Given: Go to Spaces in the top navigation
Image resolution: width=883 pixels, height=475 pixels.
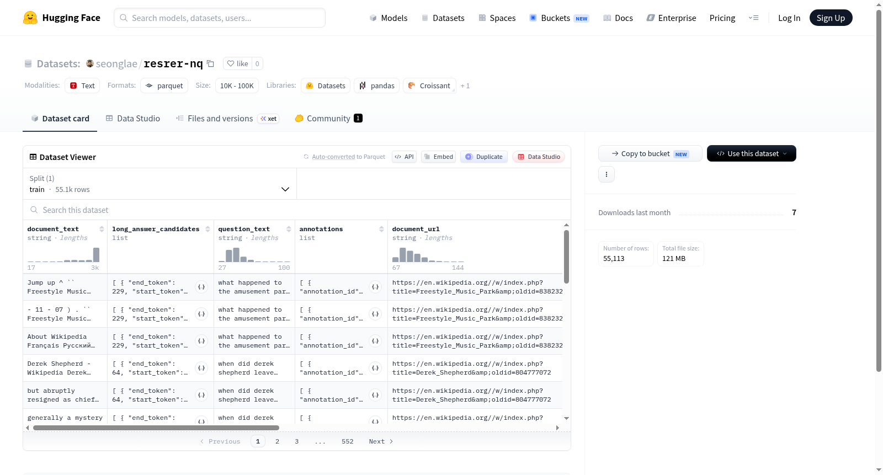Looking at the screenshot, I should tap(497, 18).
